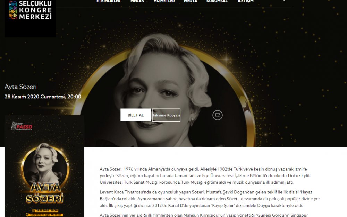Image resolution: width=347 pixels, height=217 pixels.
Task: Open the Ayta Sözeri poster thumbnail
Action: point(44,166)
